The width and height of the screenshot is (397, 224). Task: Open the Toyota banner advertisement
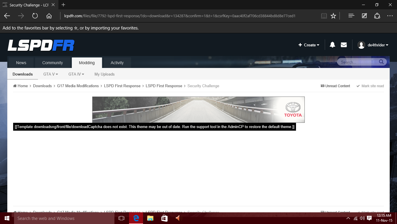coord(198,110)
